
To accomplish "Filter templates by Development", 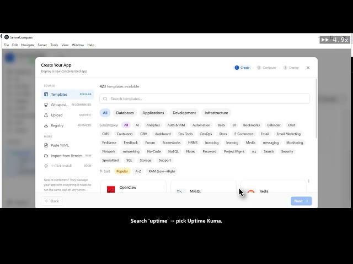I will coord(184,113).
